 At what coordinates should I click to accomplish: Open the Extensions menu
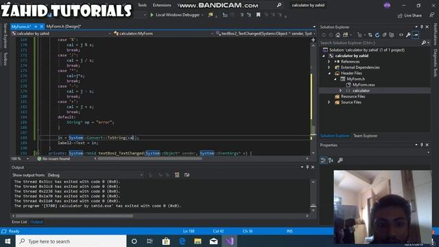tap(162, 5)
